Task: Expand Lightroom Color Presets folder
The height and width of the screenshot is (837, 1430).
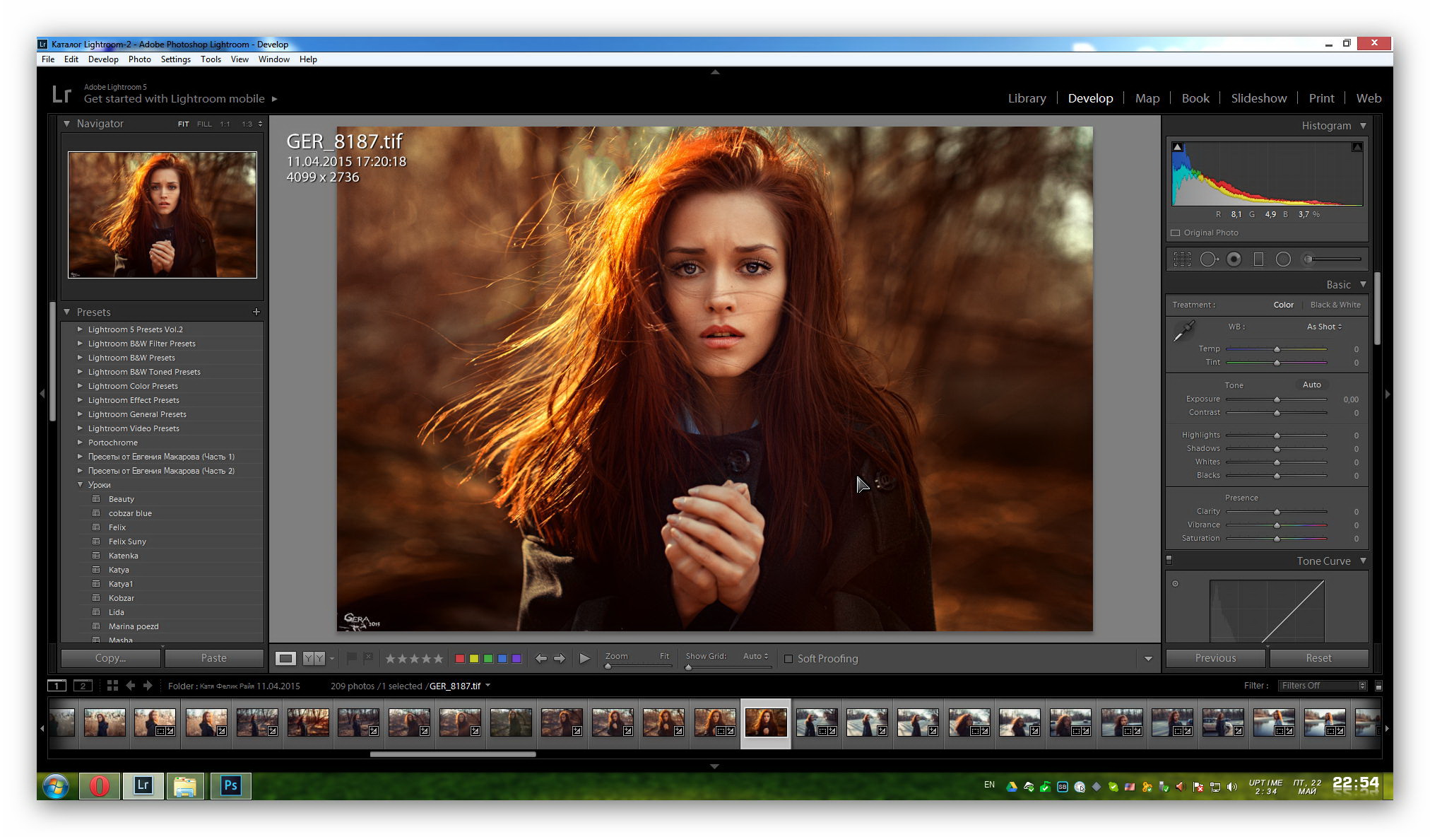Action: tap(80, 386)
